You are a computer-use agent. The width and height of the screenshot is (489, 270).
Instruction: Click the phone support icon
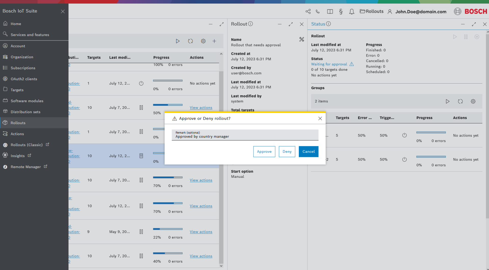pos(318,11)
